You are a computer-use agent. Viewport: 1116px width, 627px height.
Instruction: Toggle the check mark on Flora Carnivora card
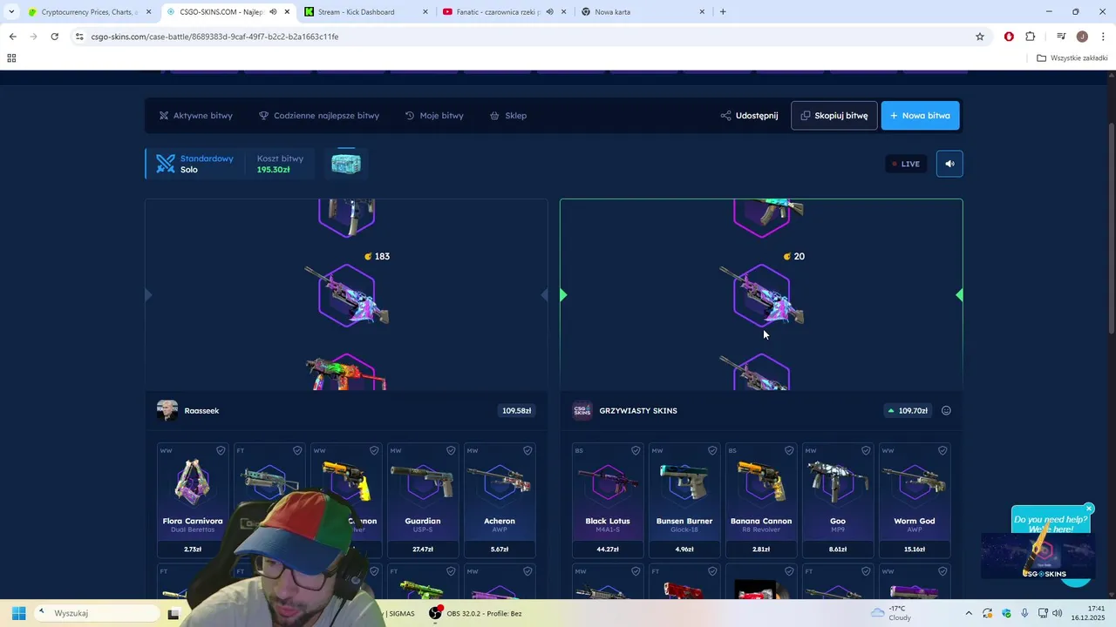click(221, 450)
